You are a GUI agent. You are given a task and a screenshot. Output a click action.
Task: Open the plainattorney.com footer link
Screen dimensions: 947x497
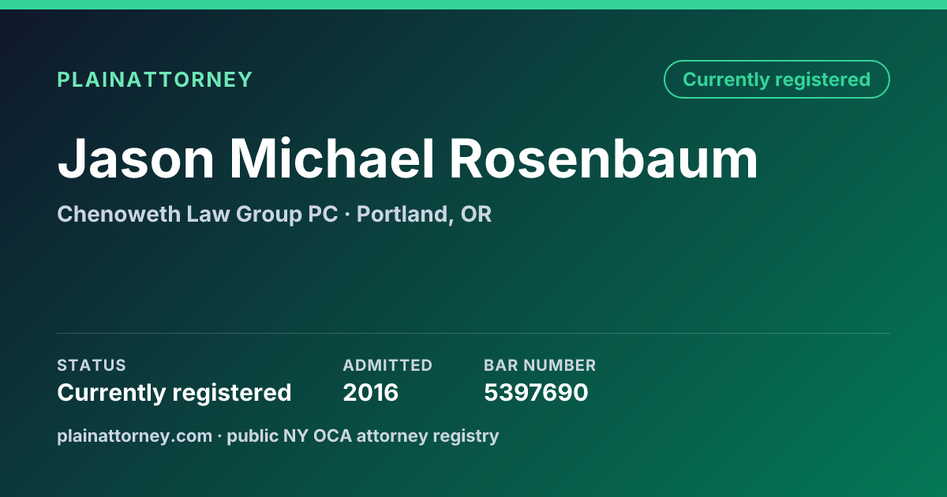point(134,436)
